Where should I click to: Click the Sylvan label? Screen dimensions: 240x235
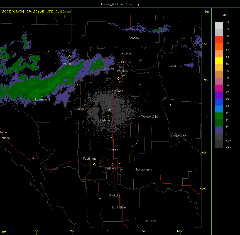(109, 68)
